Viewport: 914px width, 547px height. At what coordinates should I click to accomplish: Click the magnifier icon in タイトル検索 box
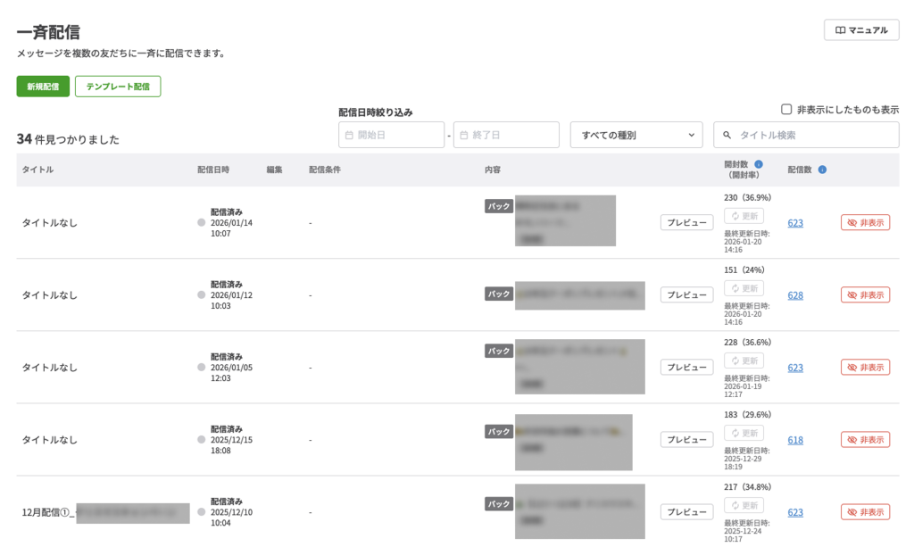[x=727, y=135]
